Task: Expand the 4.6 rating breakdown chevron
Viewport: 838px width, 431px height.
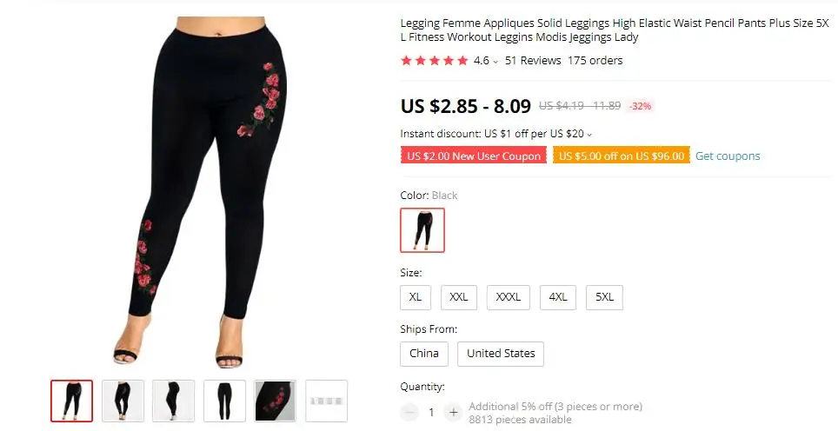Action: (495, 62)
